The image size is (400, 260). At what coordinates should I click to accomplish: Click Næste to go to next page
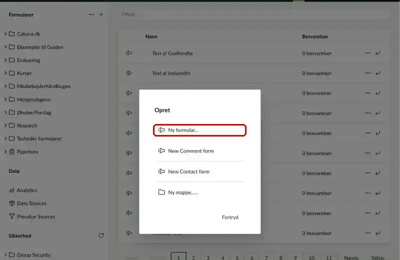[x=351, y=257]
